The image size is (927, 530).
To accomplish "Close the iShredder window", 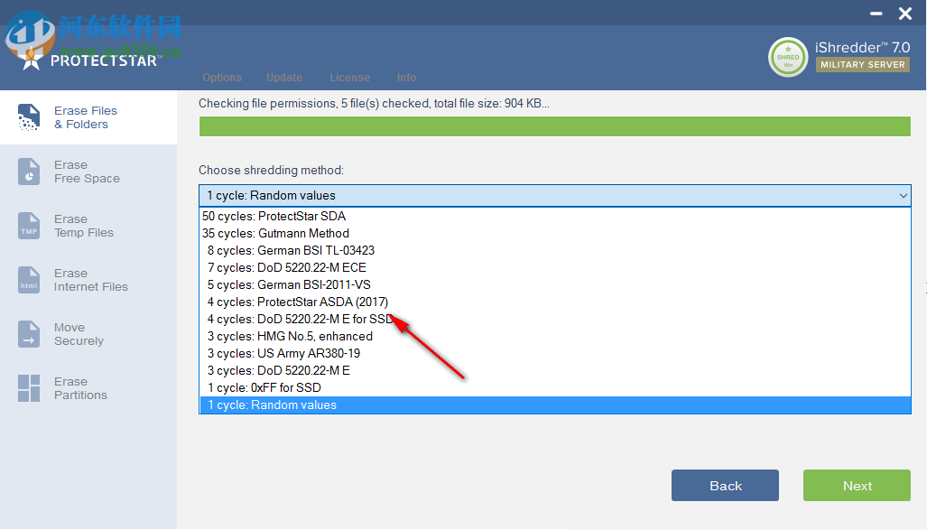I will 905,14.
